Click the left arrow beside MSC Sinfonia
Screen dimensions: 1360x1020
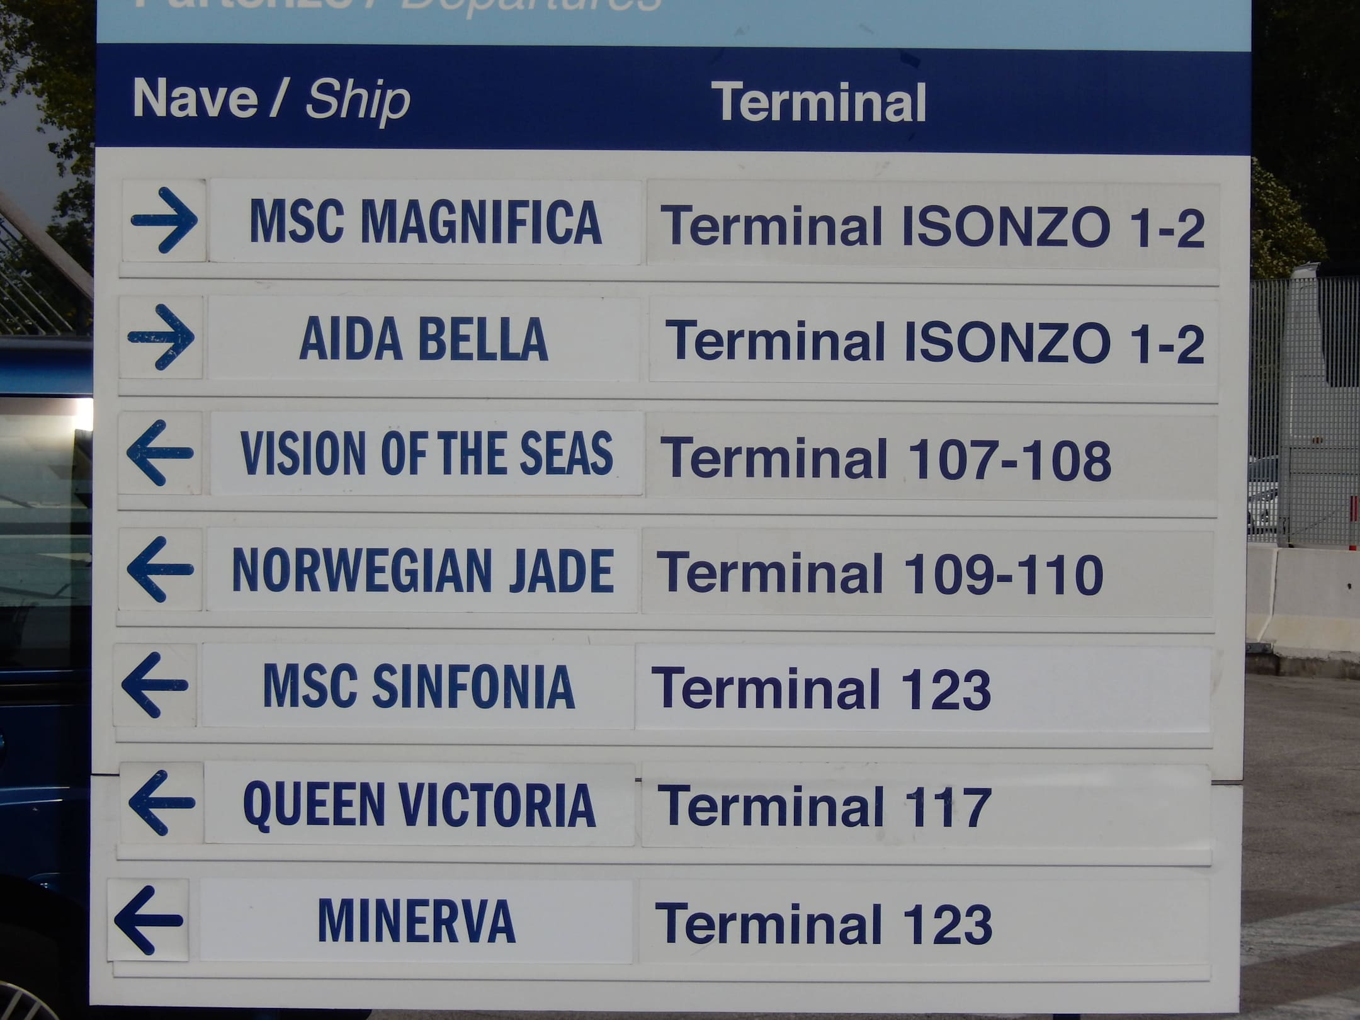[x=155, y=685]
